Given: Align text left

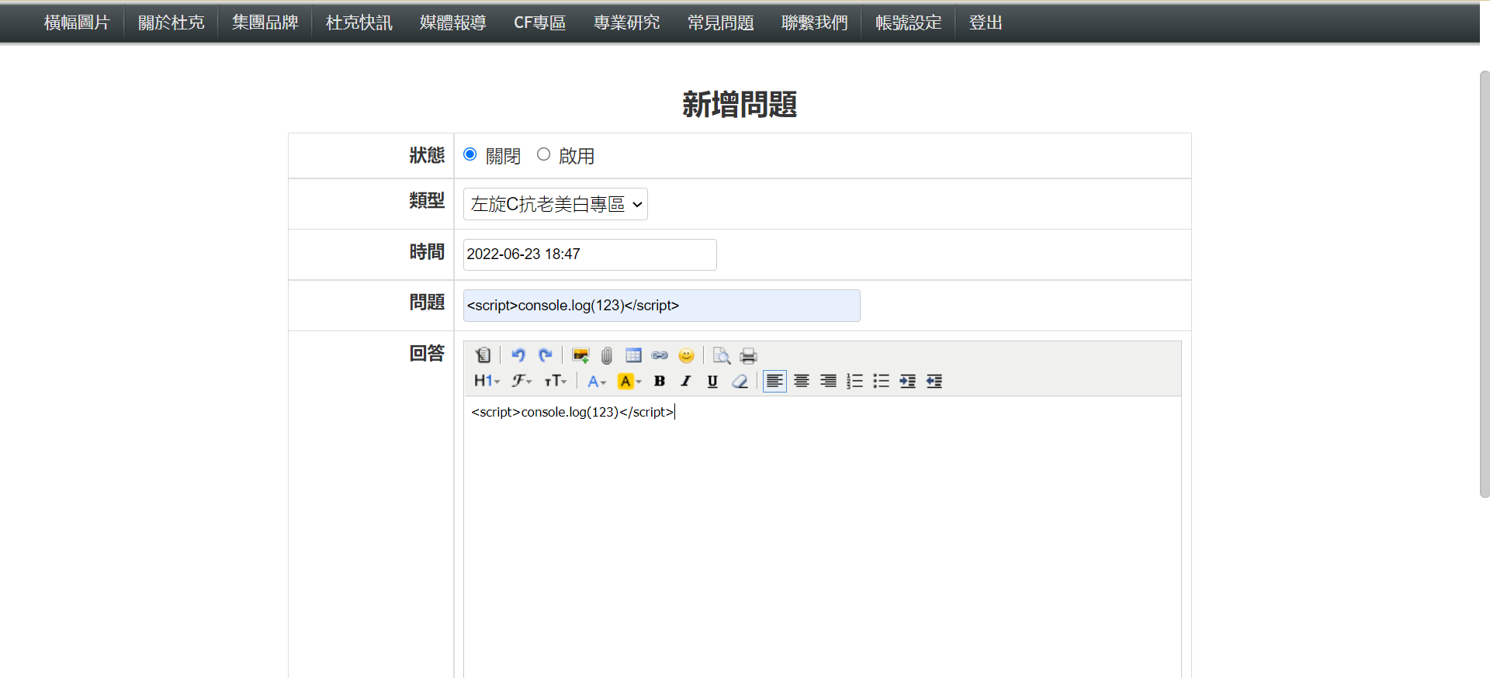Looking at the screenshot, I should 774,381.
